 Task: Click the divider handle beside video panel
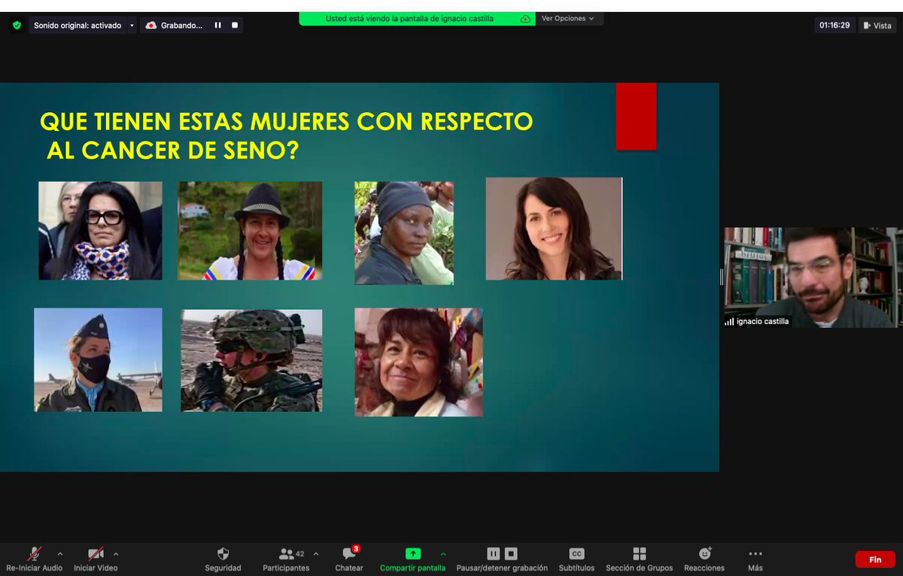(722, 277)
